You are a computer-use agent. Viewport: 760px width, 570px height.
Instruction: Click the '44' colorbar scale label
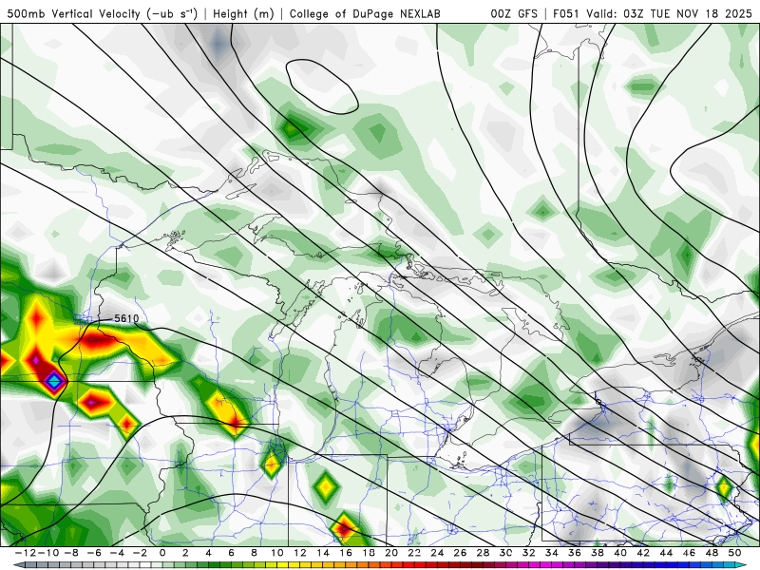click(x=666, y=553)
